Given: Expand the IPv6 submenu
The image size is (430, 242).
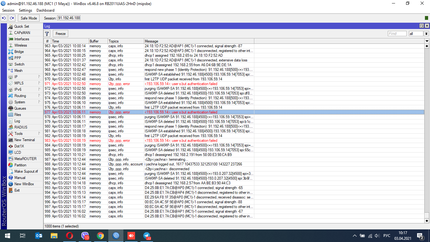Looking at the screenshot, I should (x=40, y=89).
